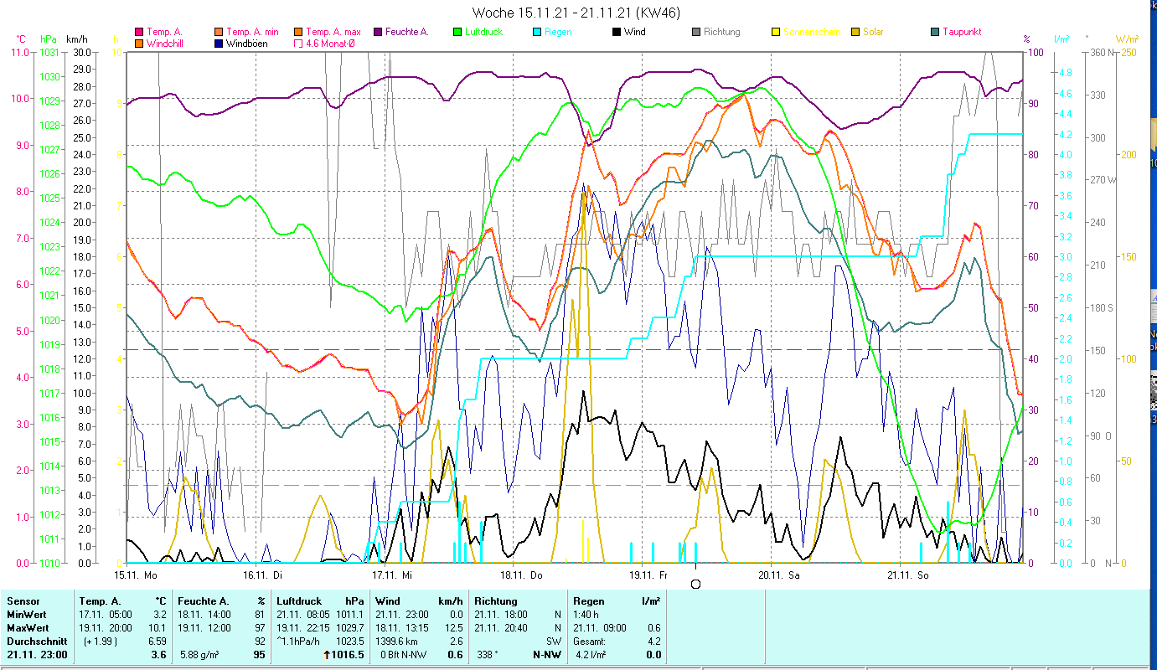This screenshot has width=1157, height=670.
Task: Click the pink Temp. A. legend swatch
Action: (x=139, y=33)
